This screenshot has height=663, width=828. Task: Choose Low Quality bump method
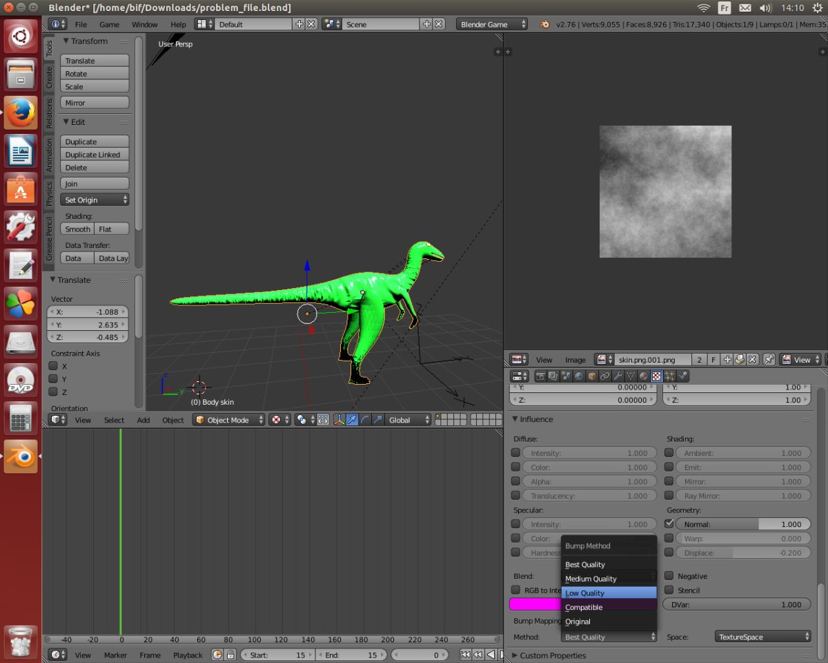[609, 593]
